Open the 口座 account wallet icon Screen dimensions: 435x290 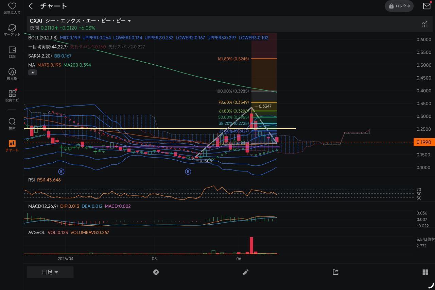click(x=12, y=50)
